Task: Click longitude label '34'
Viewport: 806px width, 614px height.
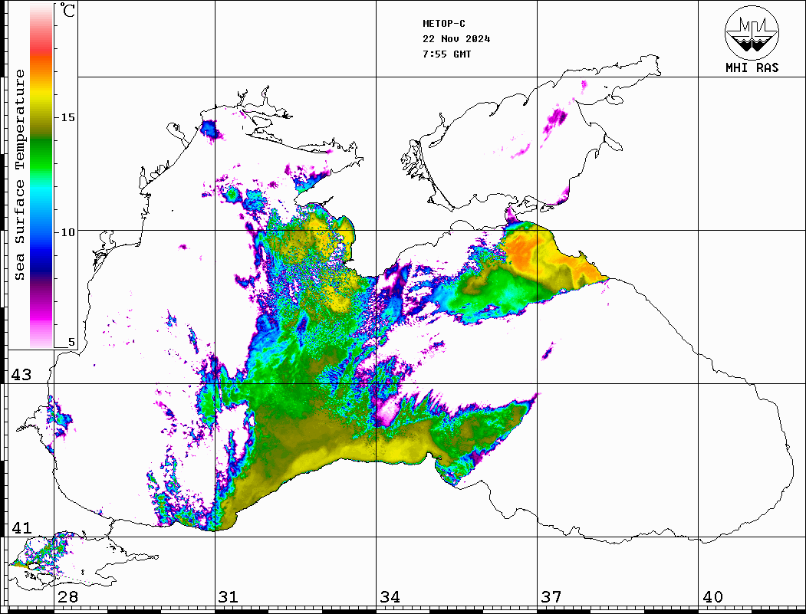Action: (x=390, y=597)
